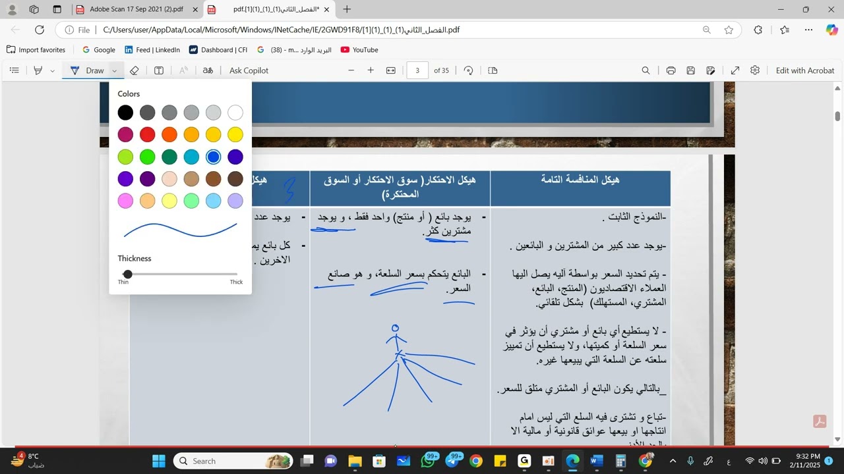Click the Read aloud icon
This screenshot has height=474, width=844.
[x=184, y=70]
